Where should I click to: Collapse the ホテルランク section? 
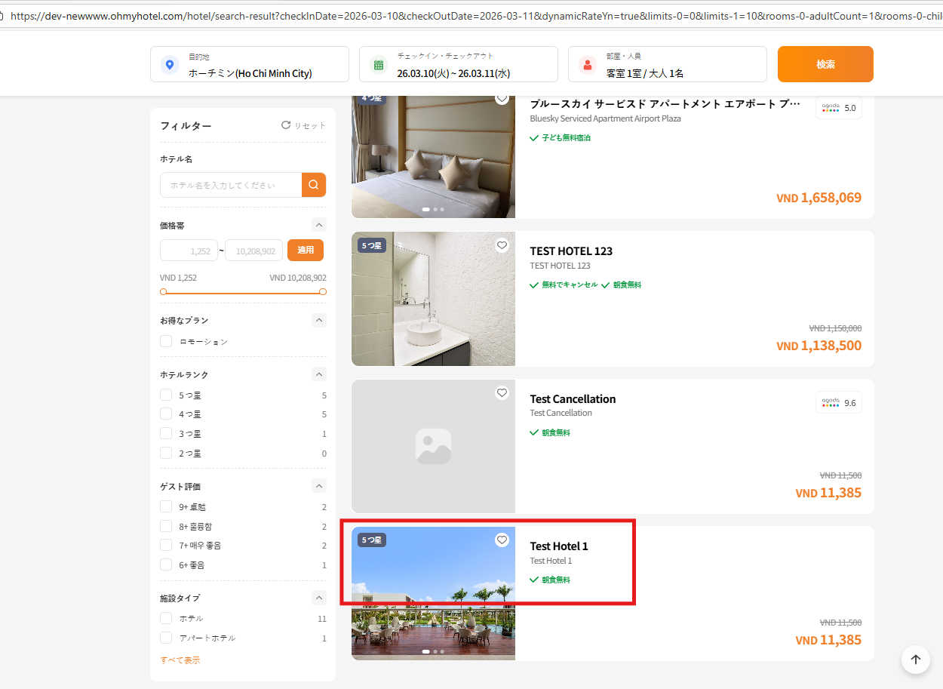[x=319, y=374]
